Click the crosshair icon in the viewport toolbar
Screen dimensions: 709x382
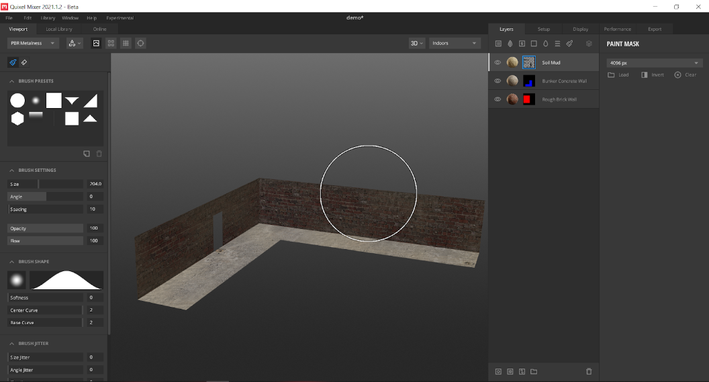point(140,43)
